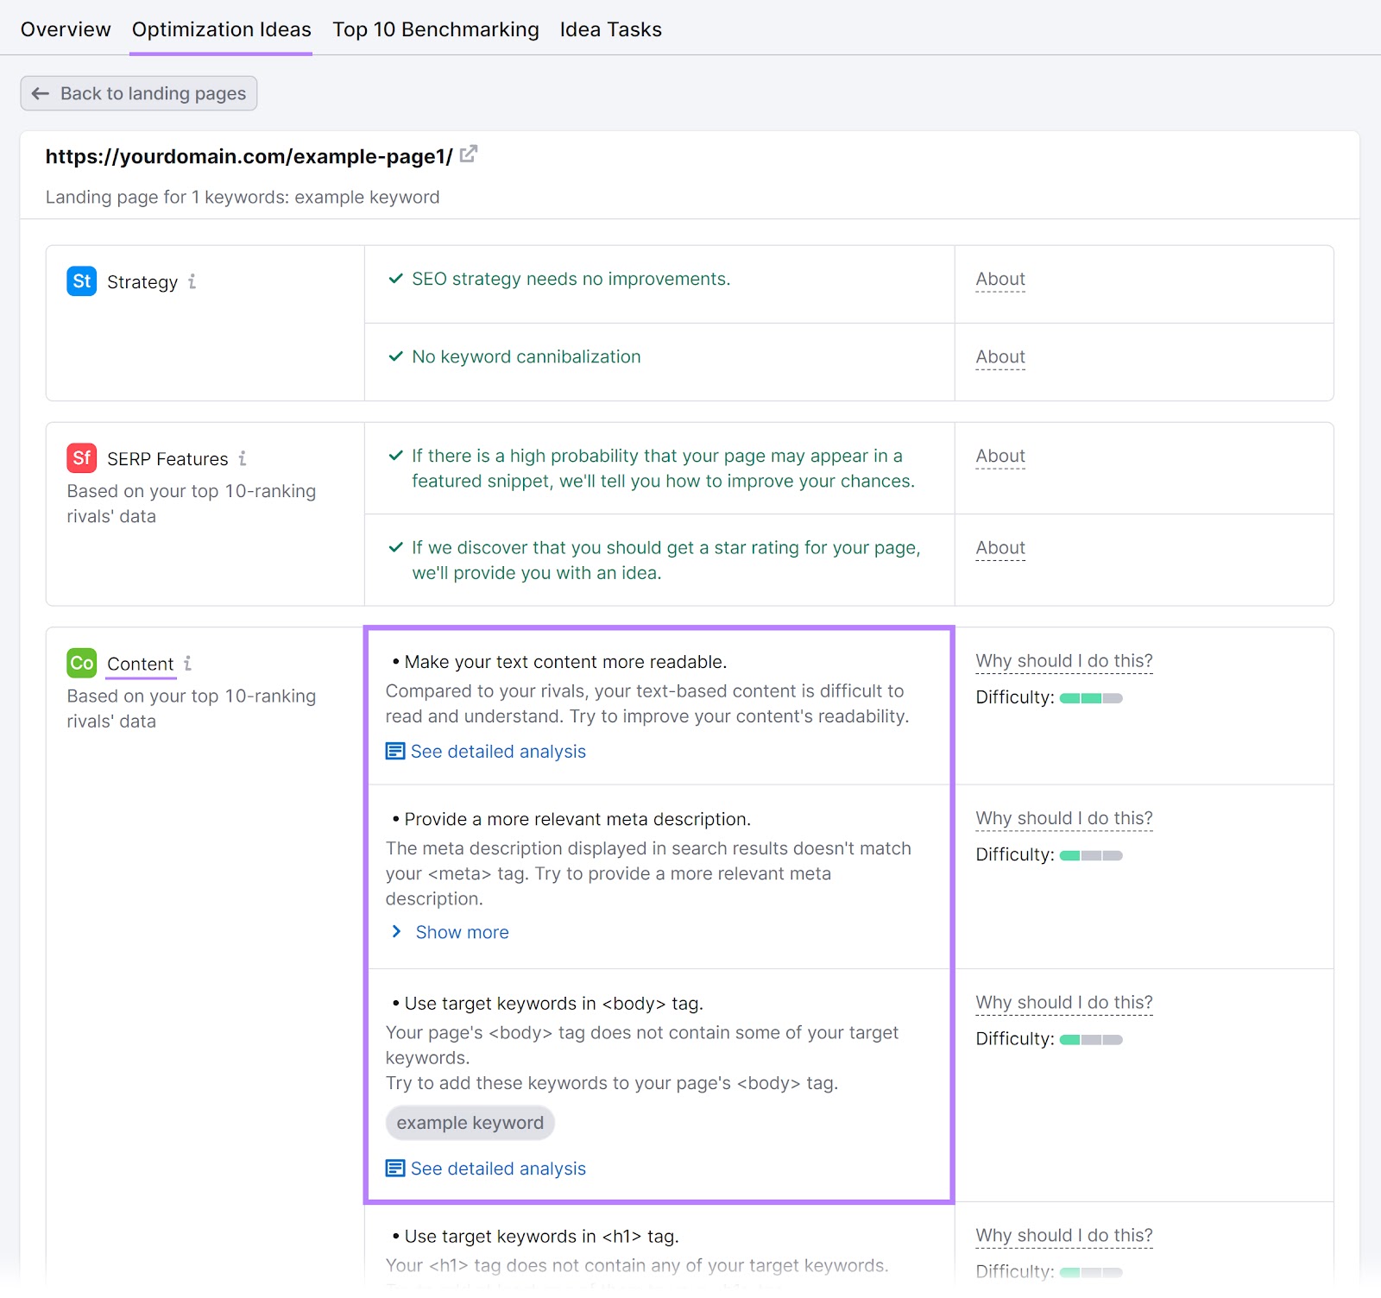This screenshot has width=1381, height=1298.
Task: Open About for keyword cannibalization
Action: [1000, 356]
